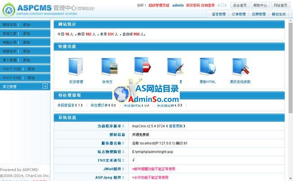Click the ASPCMS logo at top left

pos(9,9)
